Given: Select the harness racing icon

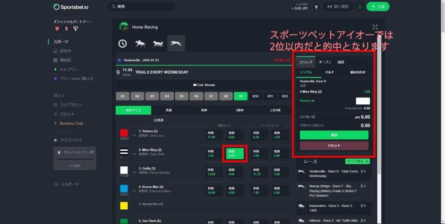Looking at the screenshot, I should tap(158, 44).
